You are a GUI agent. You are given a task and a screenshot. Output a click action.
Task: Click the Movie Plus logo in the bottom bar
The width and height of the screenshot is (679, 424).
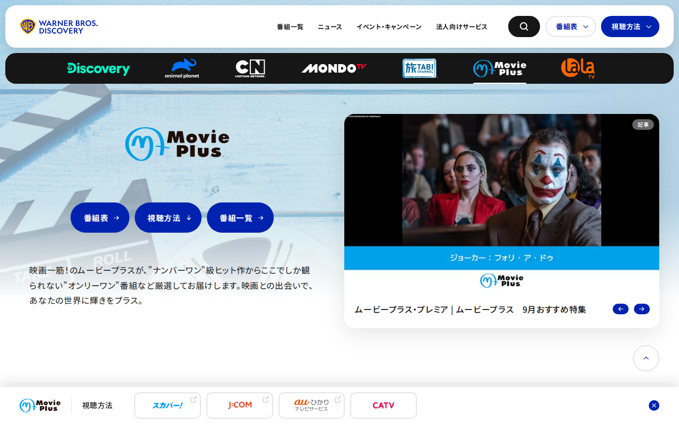[40, 405]
